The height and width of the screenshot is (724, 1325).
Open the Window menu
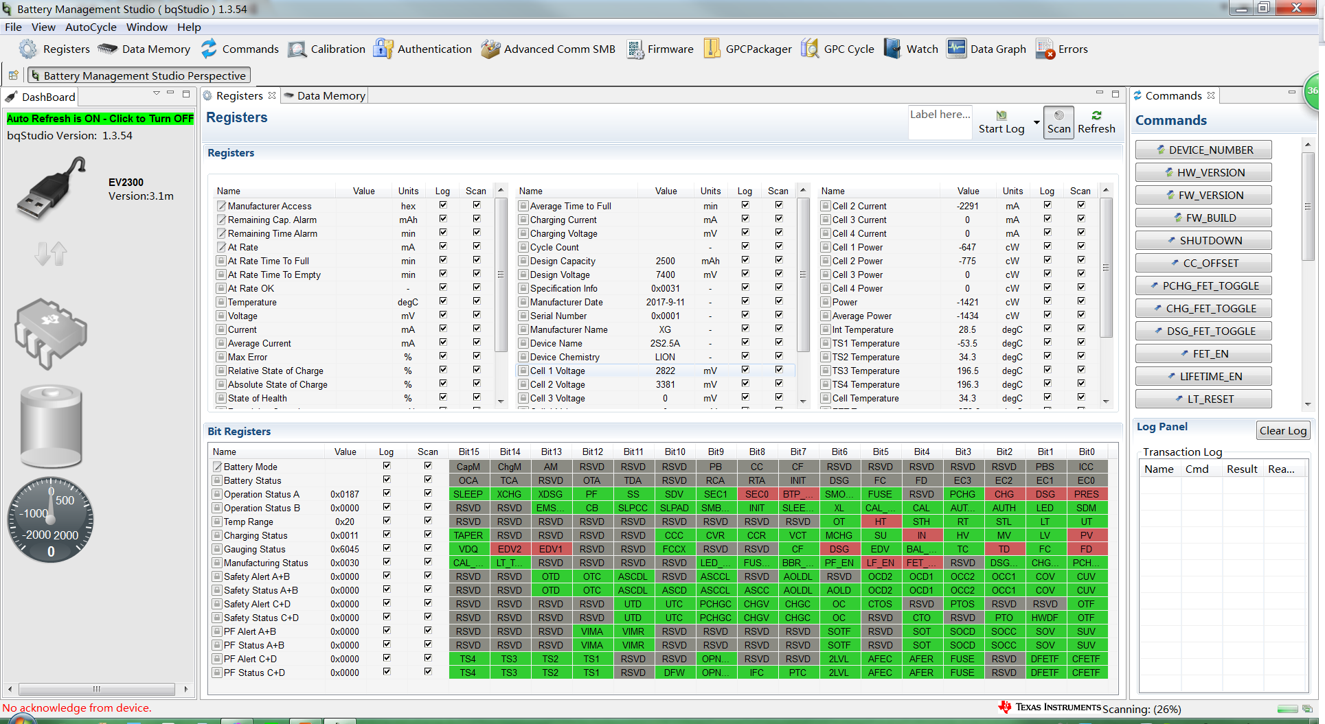coord(147,27)
